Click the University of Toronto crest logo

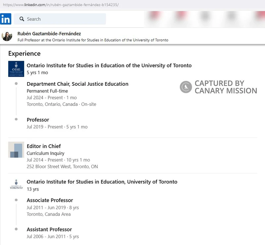[16, 184]
